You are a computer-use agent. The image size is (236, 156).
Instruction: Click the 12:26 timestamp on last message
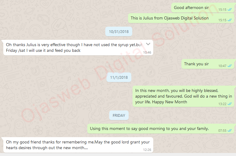coord(147,150)
